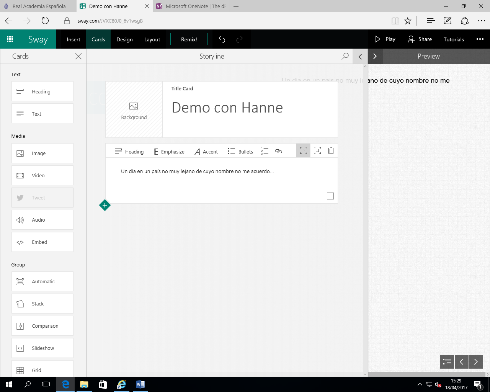Screen dimensions: 490x392
Task: Tick the text card selection checkbox
Action: pyautogui.click(x=330, y=196)
